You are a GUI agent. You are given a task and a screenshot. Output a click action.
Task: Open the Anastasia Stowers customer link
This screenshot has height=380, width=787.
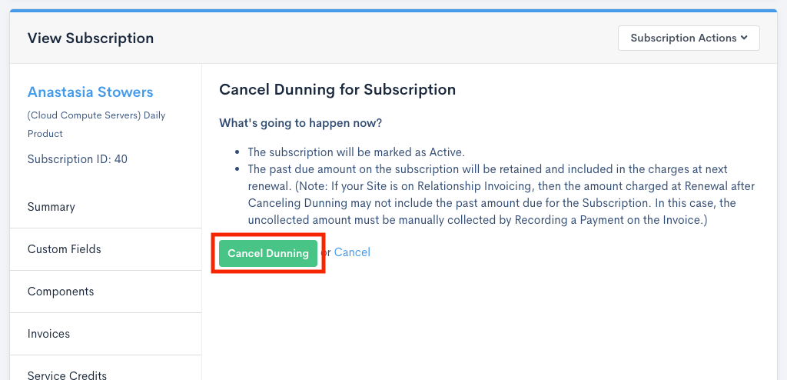[x=90, y=92]
